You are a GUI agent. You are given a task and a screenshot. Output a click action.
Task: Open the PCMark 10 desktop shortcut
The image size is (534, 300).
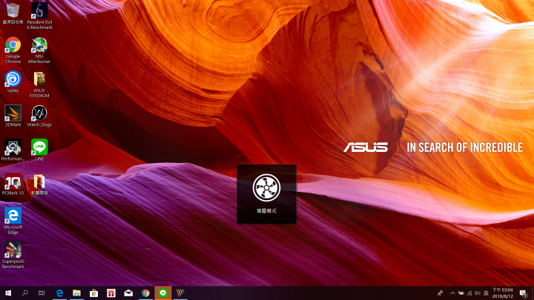coord(13,184)
